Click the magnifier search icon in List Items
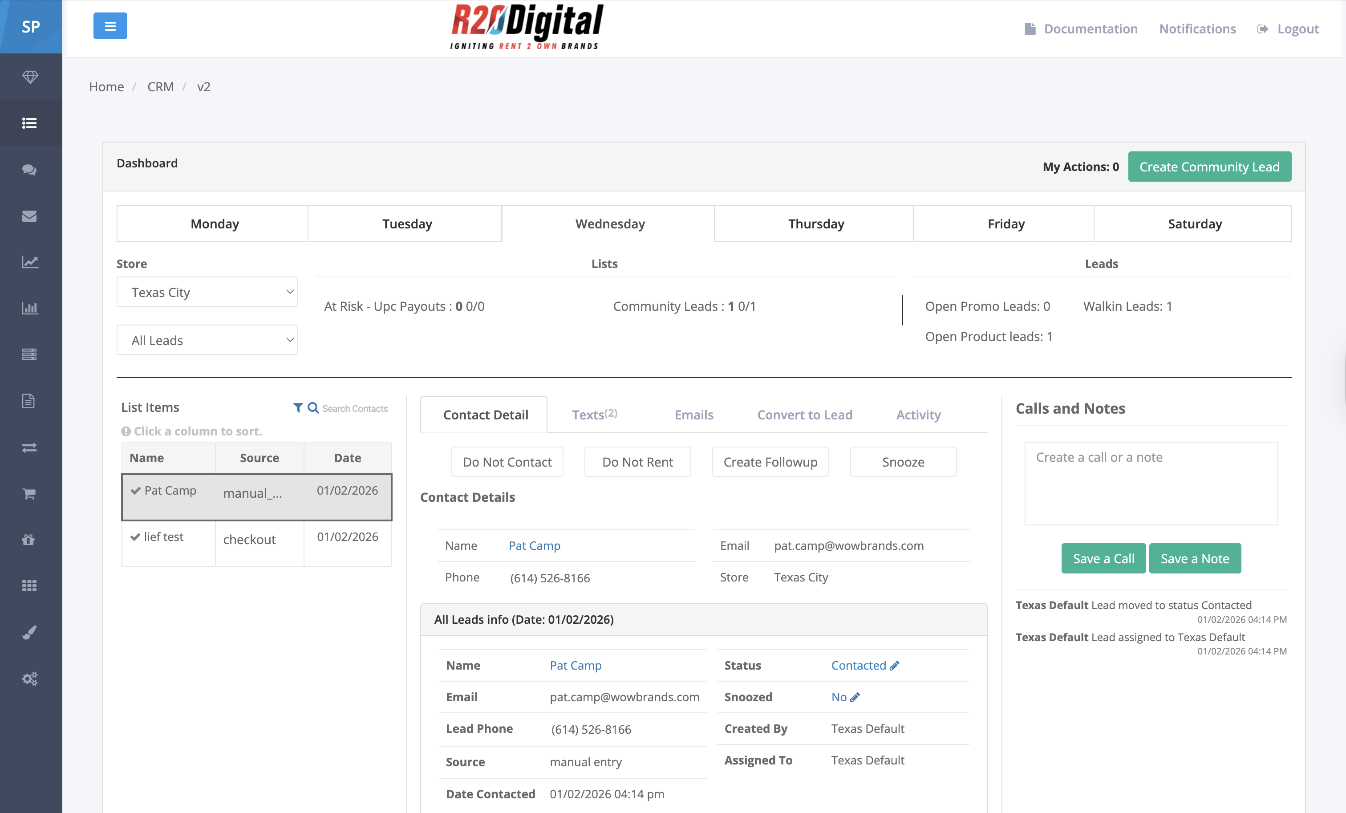Screen dimensions: 1346x813 [313, 407]
